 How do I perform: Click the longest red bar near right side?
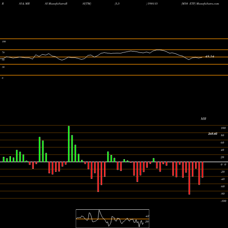click(189, 178)
